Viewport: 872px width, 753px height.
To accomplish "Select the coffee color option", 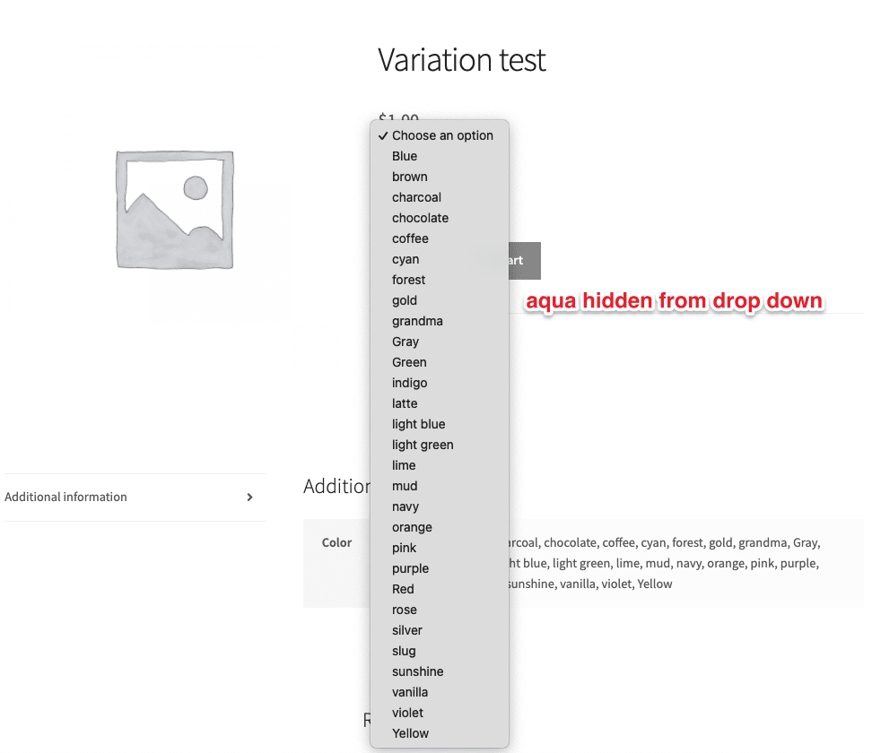I will 410,238.
